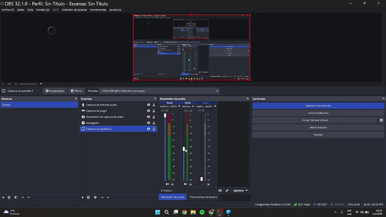386x217 pixels.
Task: Hide Captura de entrada audio source
Action: click(148, 105)
